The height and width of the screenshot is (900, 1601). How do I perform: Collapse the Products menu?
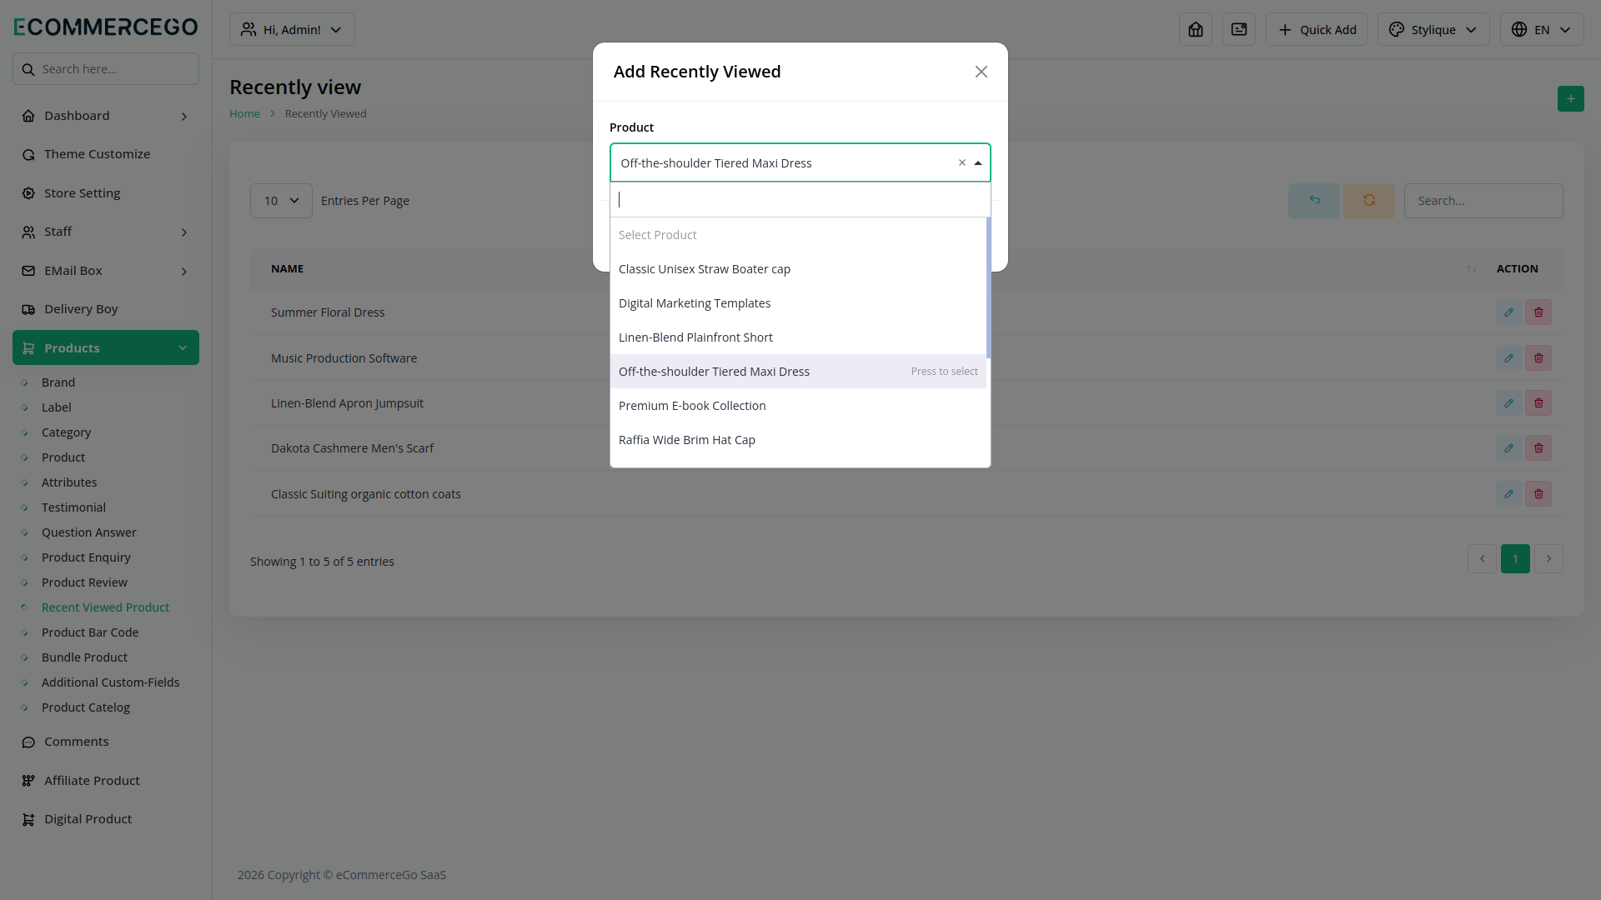[x=106, y=347]
